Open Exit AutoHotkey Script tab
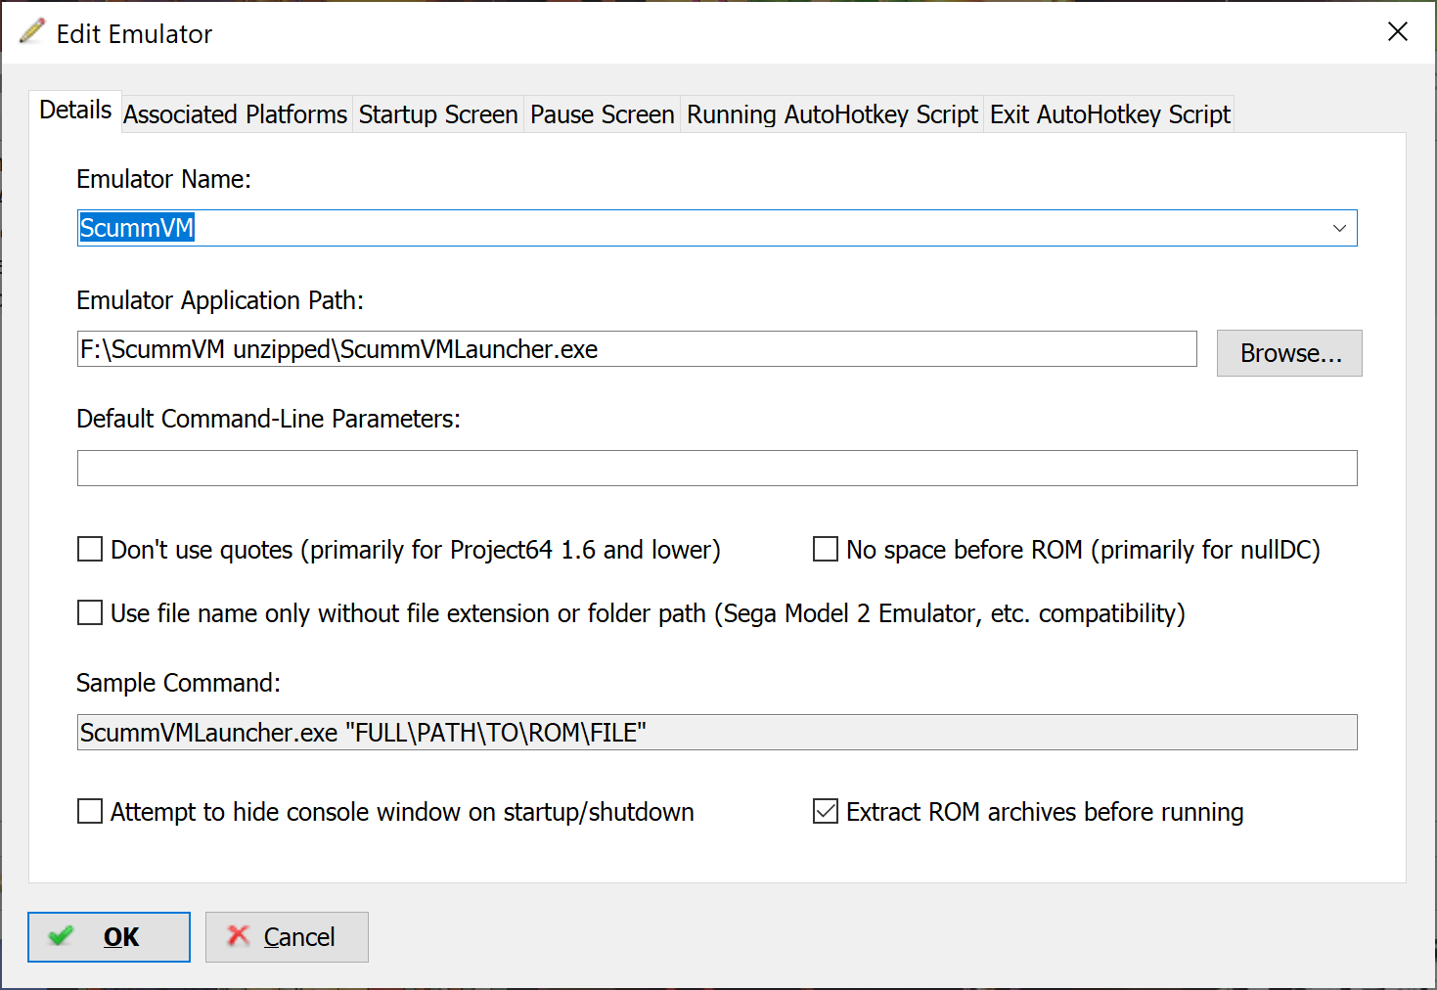The width and height of the screenshot is (1437, 990). 1109,114
